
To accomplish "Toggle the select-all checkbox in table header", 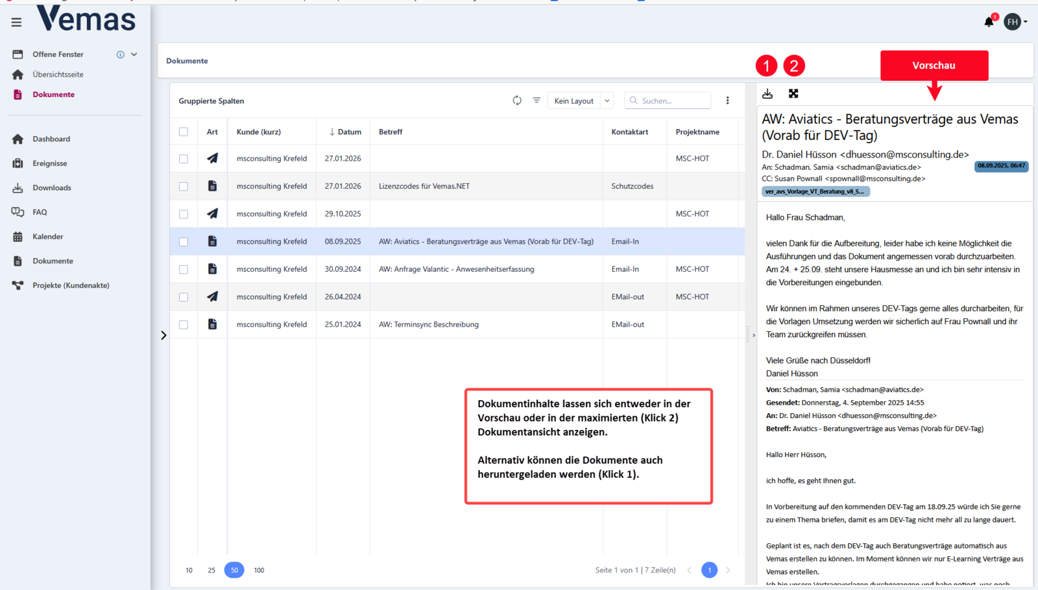I will coord(184,132).
